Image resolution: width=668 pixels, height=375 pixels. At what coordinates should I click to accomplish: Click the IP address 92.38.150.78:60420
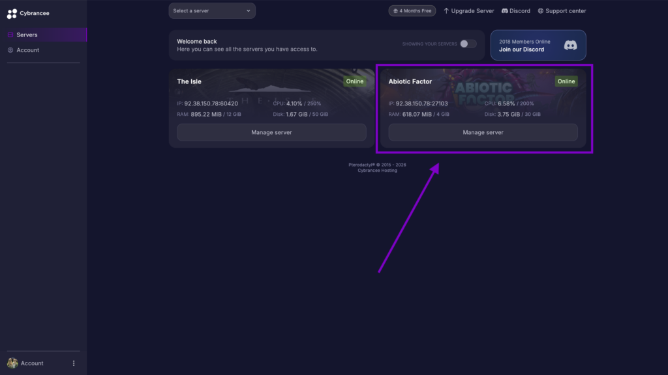[211, 104]
